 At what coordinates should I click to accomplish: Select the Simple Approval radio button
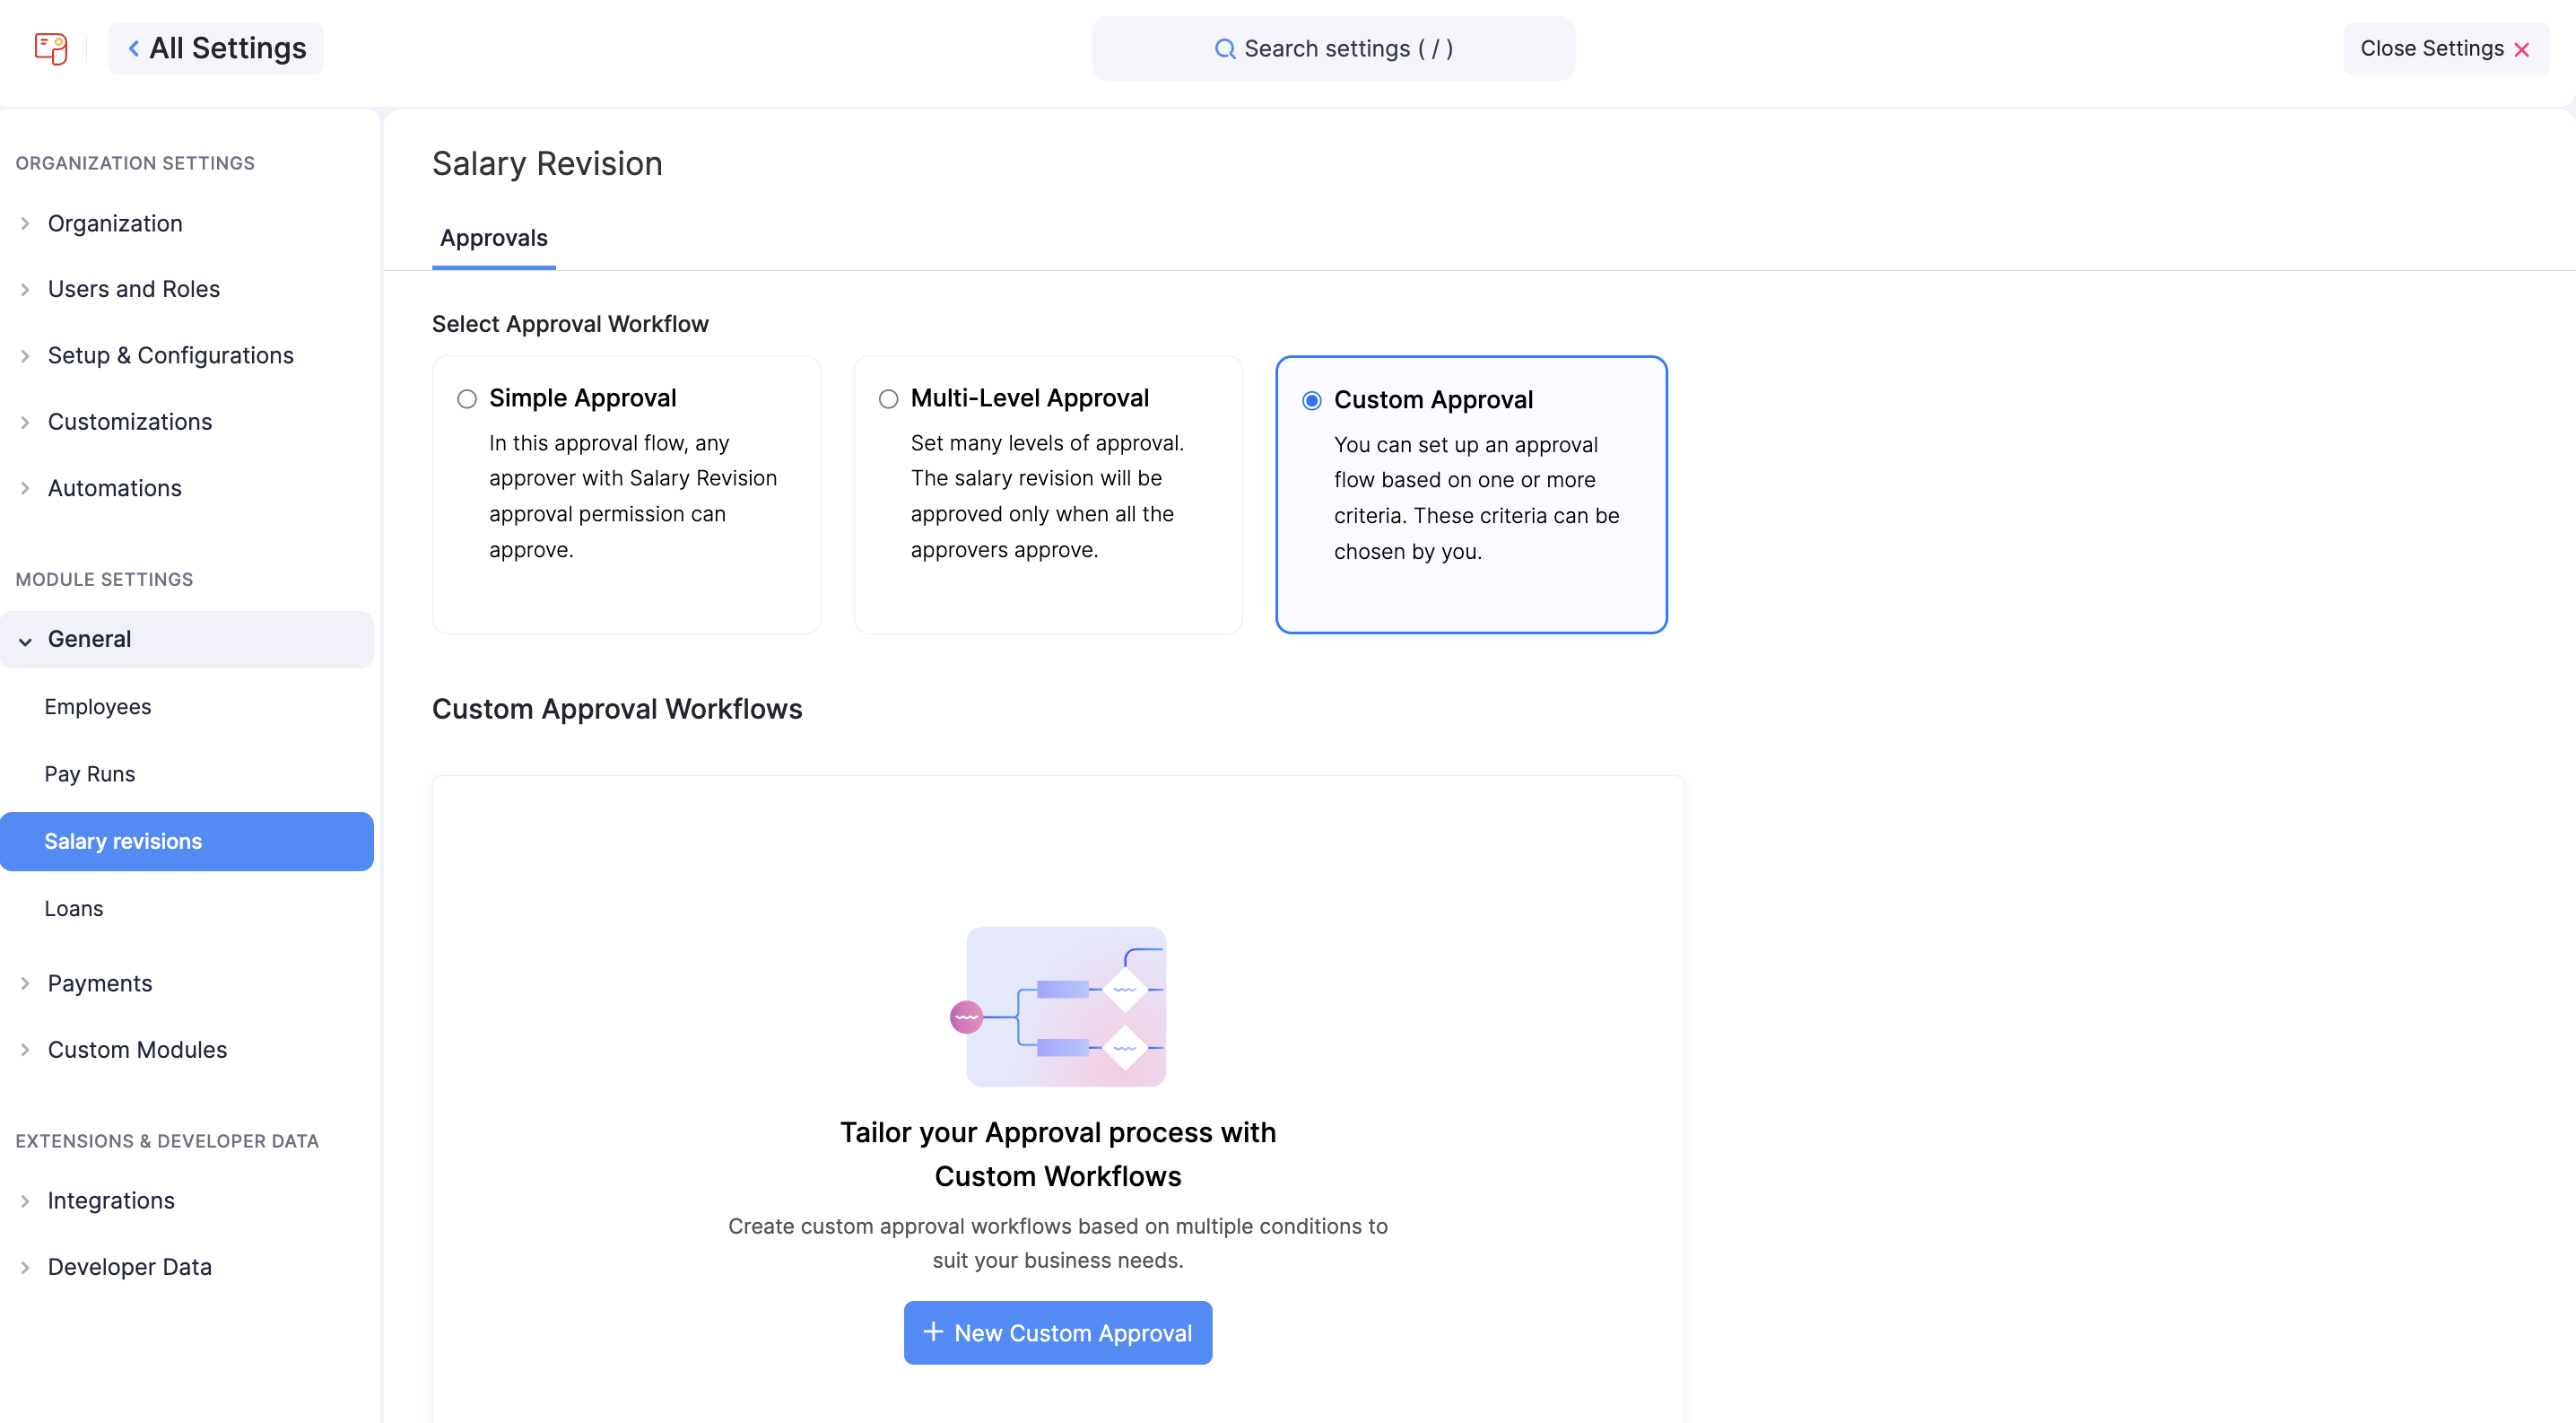[x=467, y=399]
